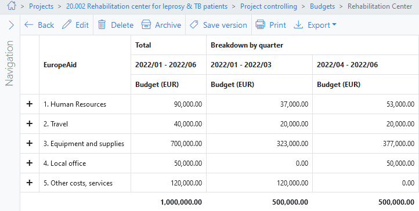The width and height of the screenshot is (419, 211).
Task: Go to the home icon in breadcrumb
Action: [x=11, y=6]
